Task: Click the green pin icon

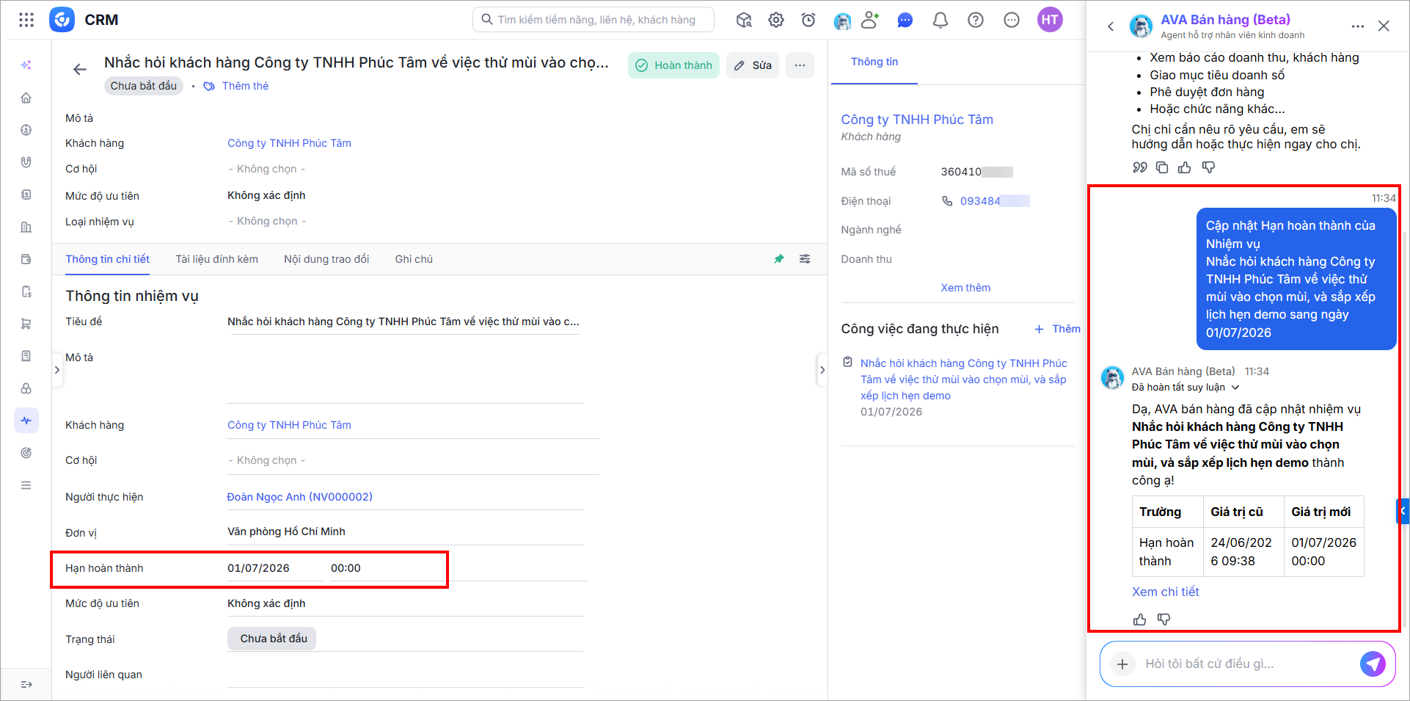Action: [x=779, y=259]
